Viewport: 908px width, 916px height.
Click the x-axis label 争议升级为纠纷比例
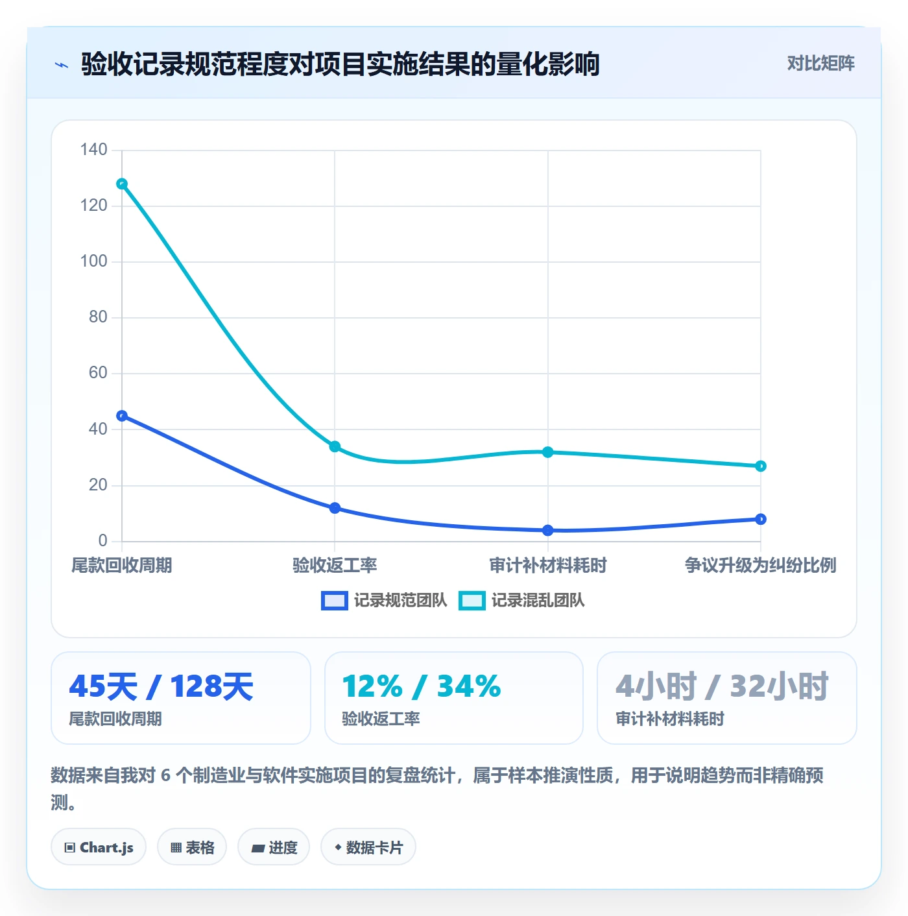click(x=761, y=566)
